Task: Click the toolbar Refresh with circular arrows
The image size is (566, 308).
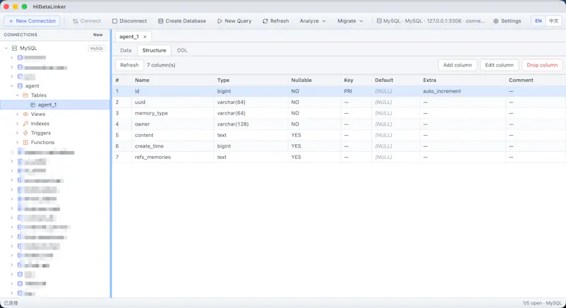Action: [x=276, y=21]
